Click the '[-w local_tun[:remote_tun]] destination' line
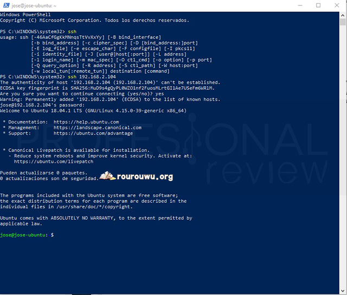 coord(100,71)
